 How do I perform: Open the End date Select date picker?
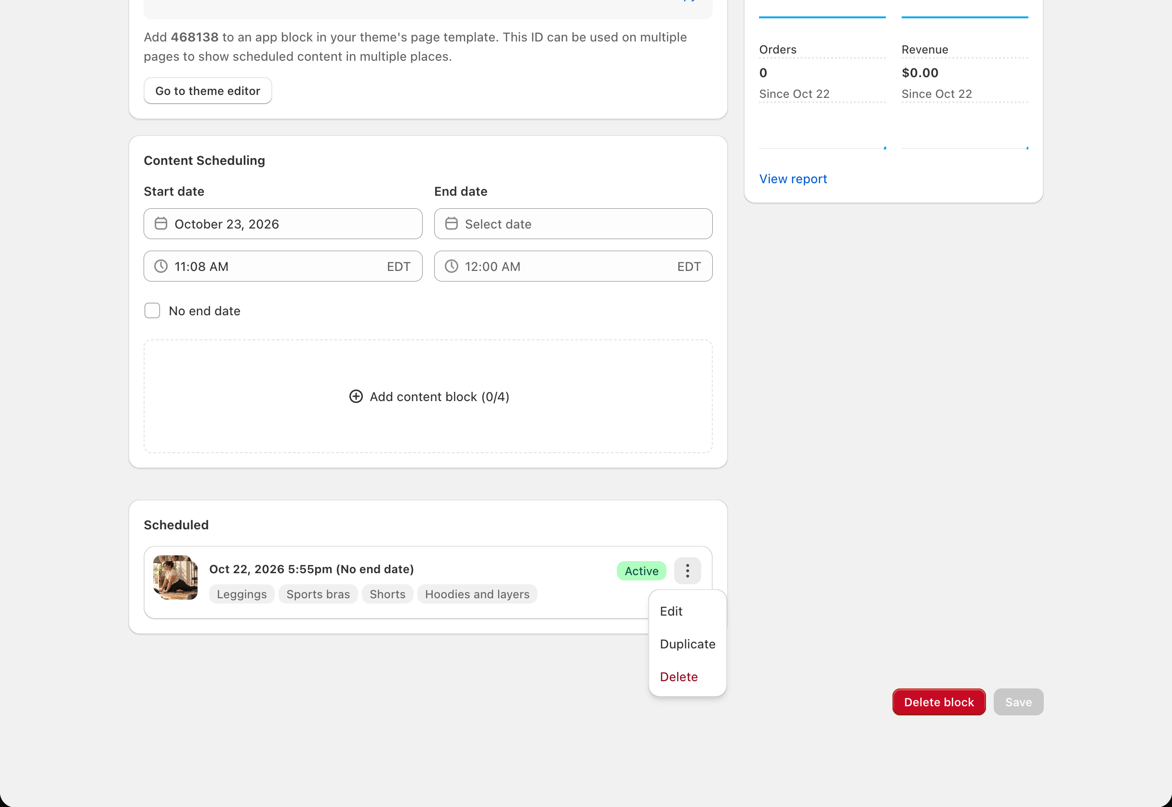pyautogui.click(x=573, y=224)
